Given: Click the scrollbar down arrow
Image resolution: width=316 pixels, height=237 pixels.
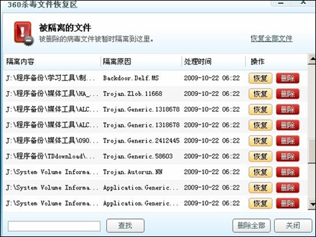Looking at the screenshot, I should (312, 204).
